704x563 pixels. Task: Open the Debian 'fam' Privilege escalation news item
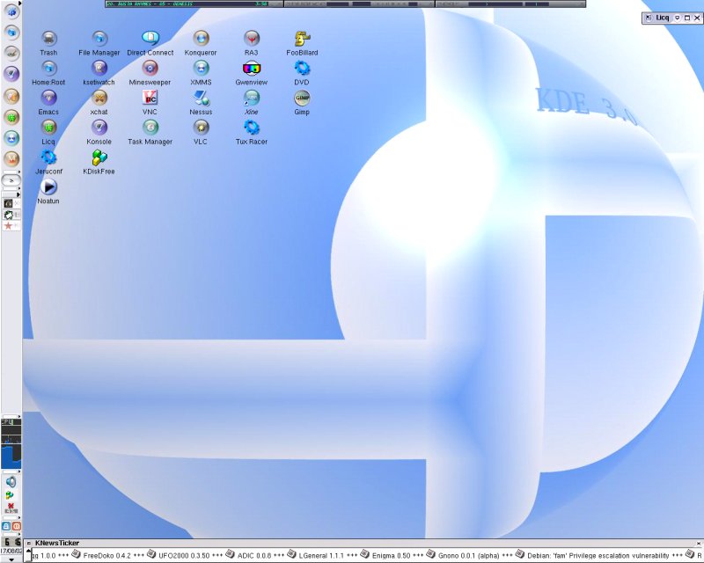tap(598, 555)
